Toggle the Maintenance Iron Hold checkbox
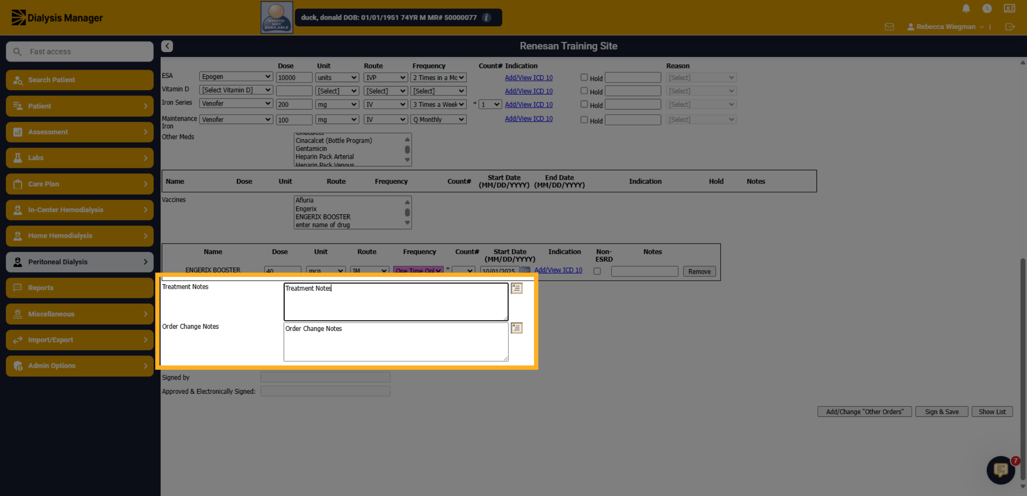The width and height of the screenshot is (1027, 496). coord(584,120)
